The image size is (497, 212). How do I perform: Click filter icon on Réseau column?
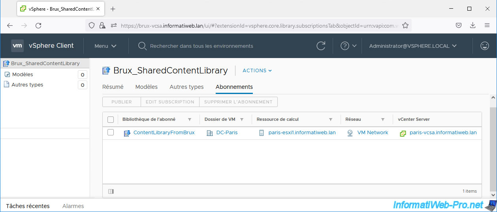383,119
